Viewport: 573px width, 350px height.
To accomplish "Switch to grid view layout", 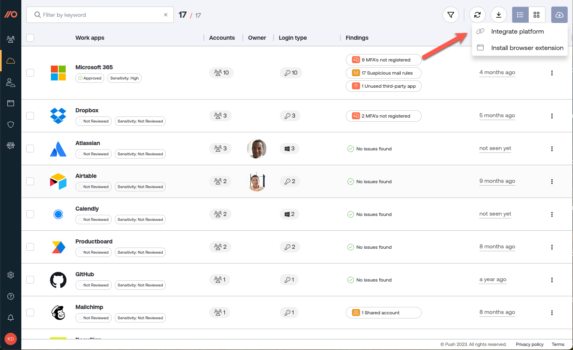I will coord(536,14).
